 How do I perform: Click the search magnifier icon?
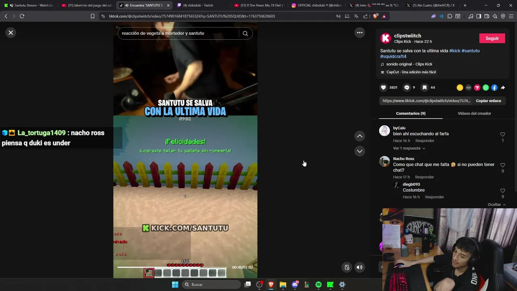[x=245, y=34]
